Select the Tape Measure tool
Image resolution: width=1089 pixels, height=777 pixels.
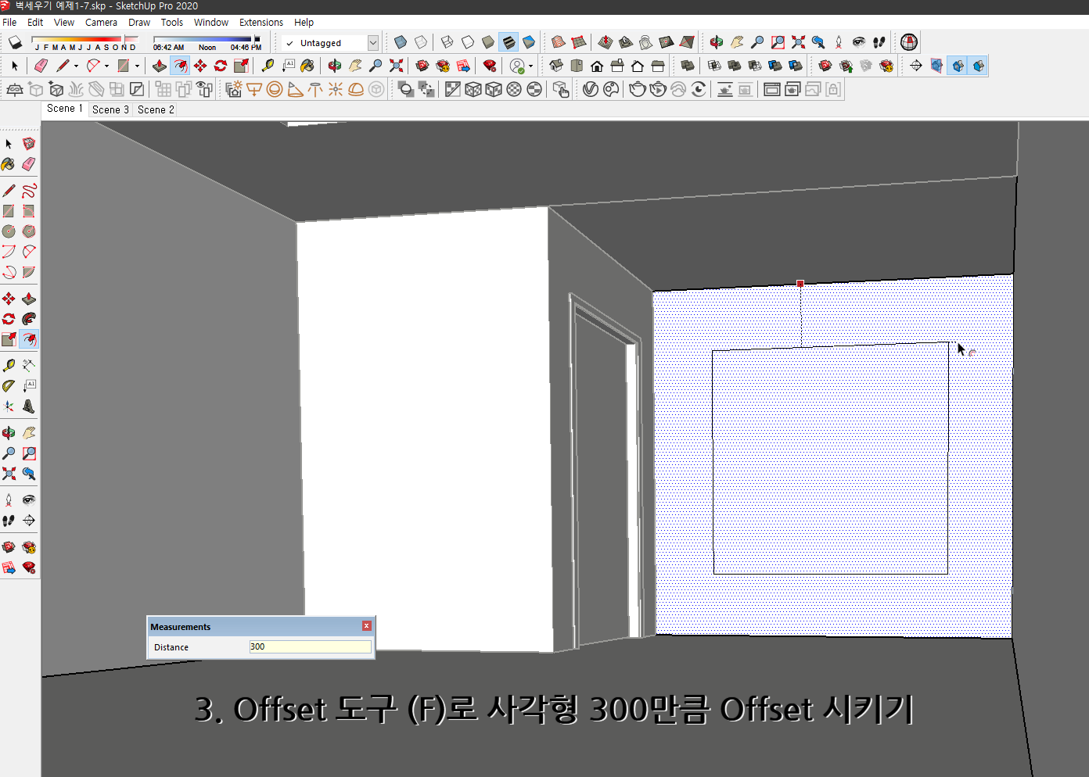coord(9,364)
